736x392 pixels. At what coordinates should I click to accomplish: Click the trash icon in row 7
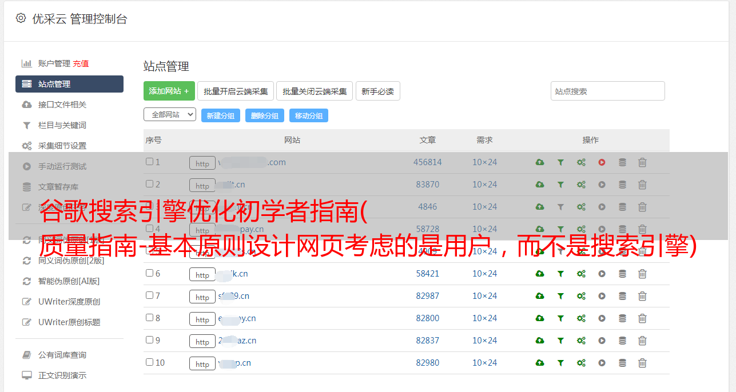[x=642, y=296]
